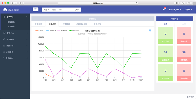Switch to the 经营数据 tab
This screenshot has width=196, height=102.
[66, 24]
